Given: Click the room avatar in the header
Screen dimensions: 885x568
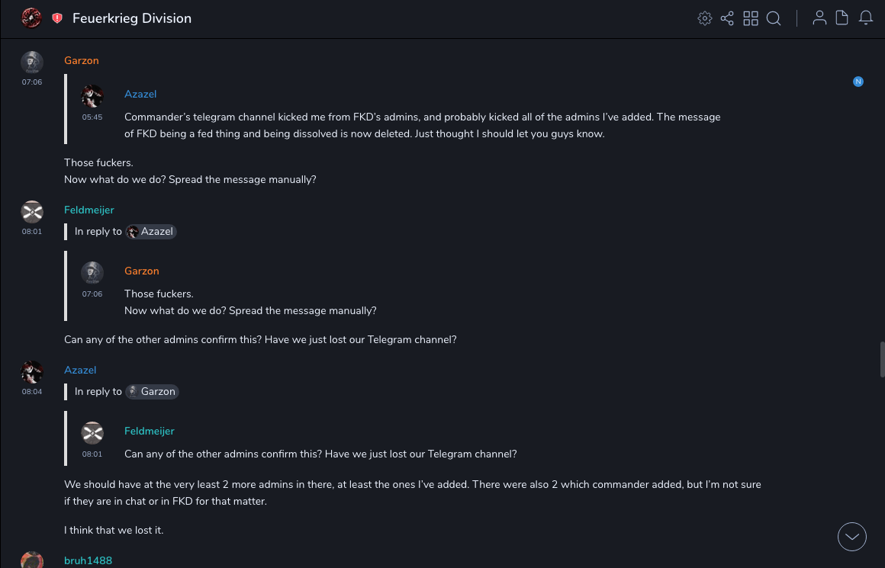Looking at the screenshot, I should click(x=31, y=18).
